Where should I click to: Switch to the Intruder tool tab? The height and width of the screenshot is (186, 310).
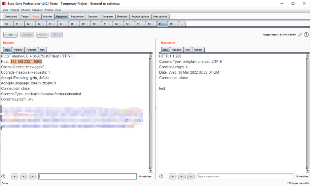tap(48, 17)
